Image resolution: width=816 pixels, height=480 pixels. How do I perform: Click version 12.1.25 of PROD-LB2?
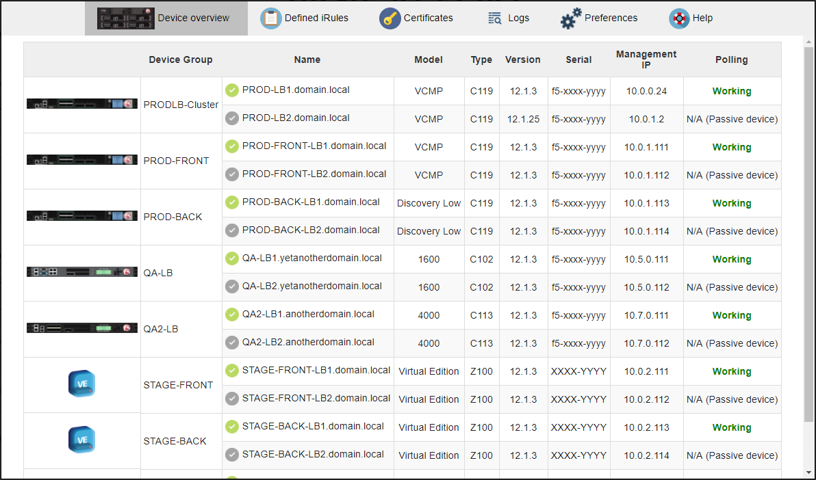[x=523, y=119]
